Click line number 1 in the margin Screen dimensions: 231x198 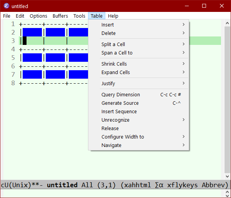tap(13, 24)
